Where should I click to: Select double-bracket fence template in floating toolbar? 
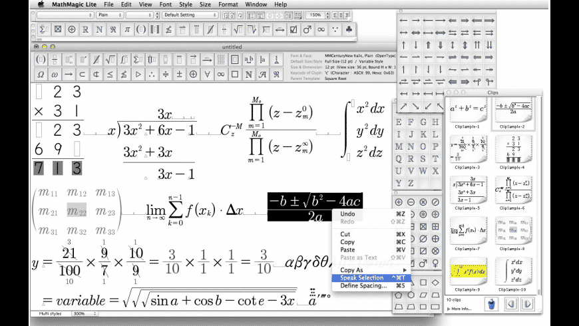(154, 29)
